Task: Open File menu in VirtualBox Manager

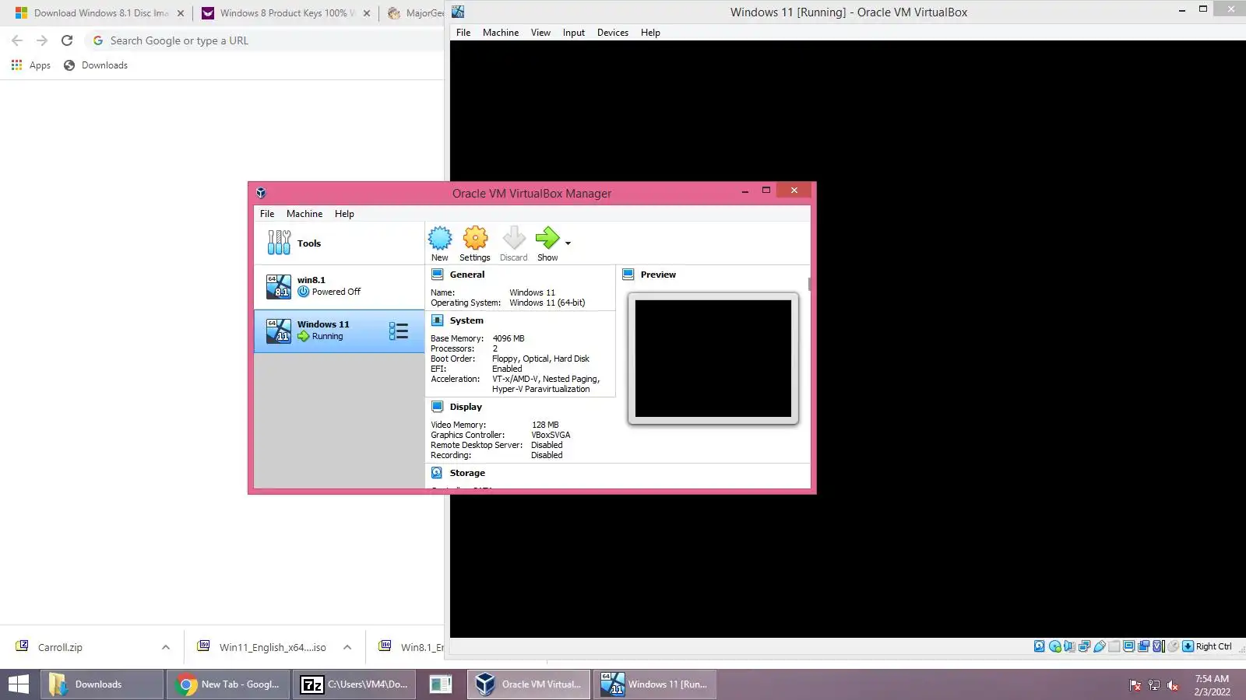Action: tap(267, 214)
